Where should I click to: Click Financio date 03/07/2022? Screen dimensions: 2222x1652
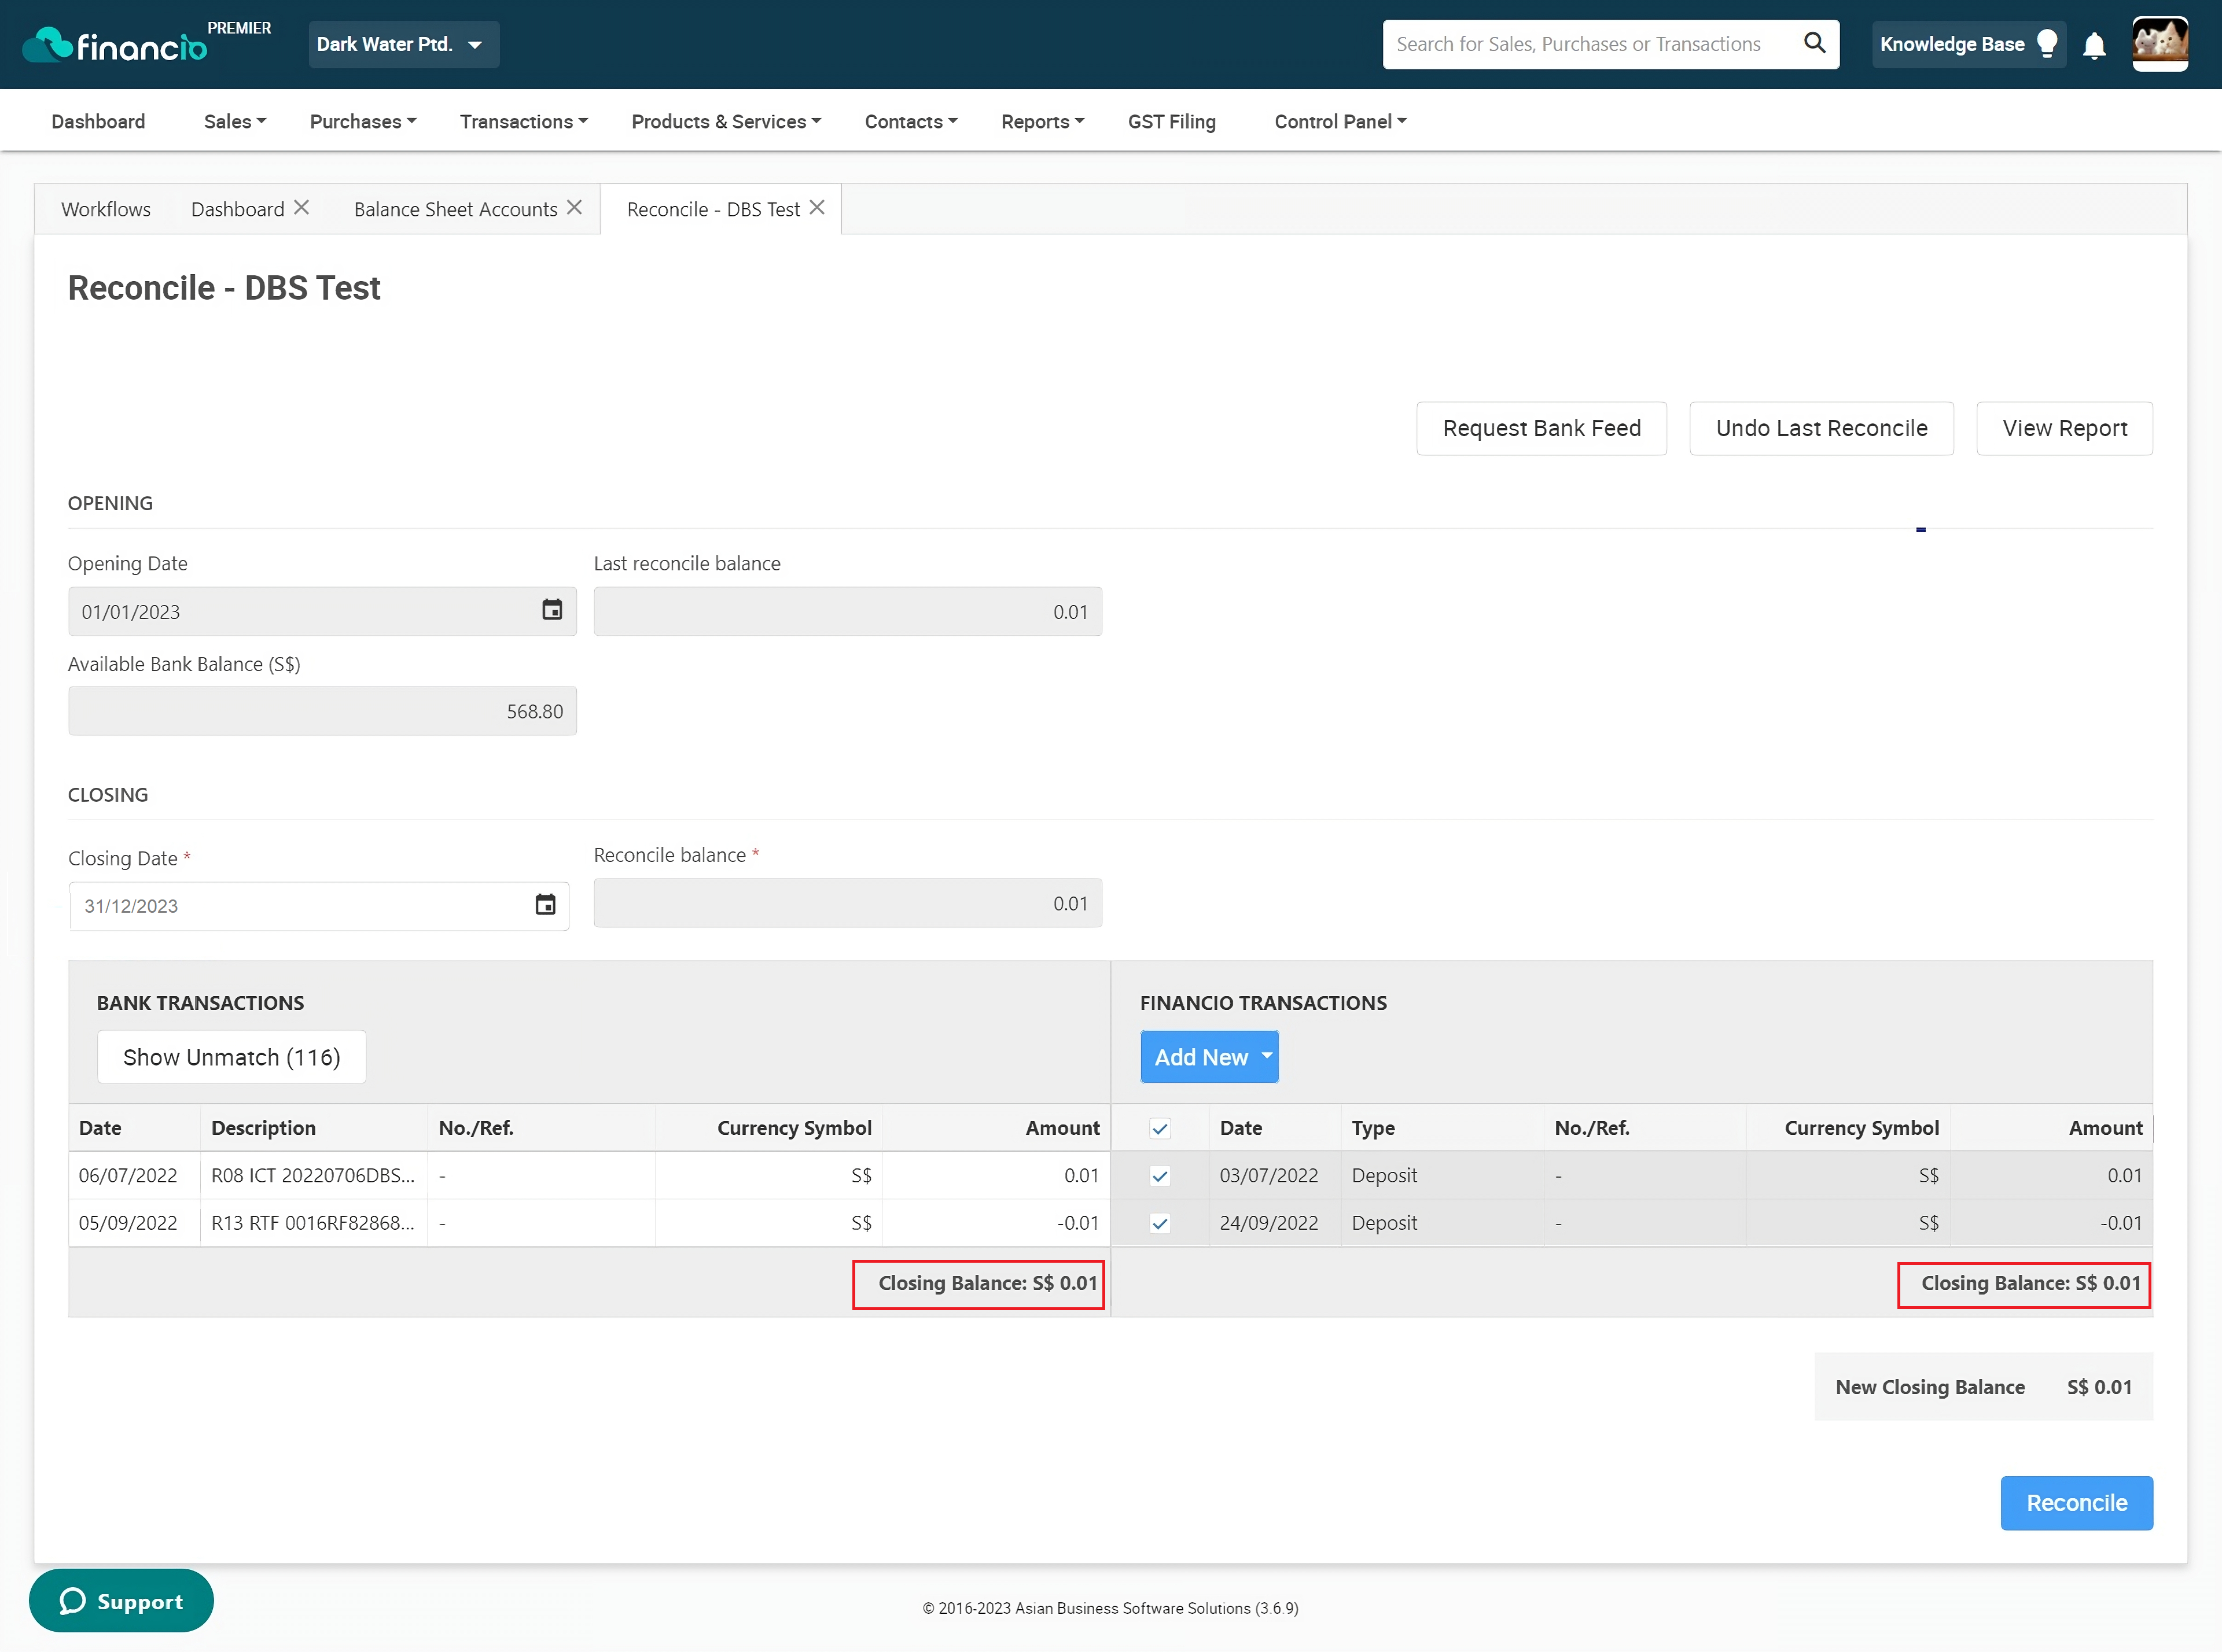pos(1268,1176)
